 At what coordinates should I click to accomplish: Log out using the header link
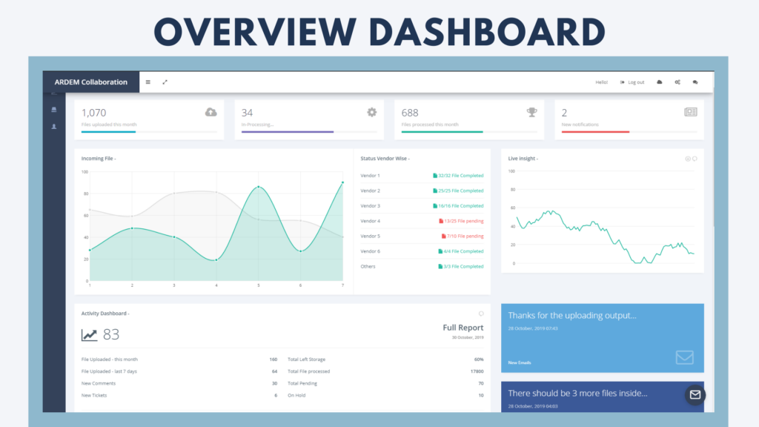[x=632, y=82]
